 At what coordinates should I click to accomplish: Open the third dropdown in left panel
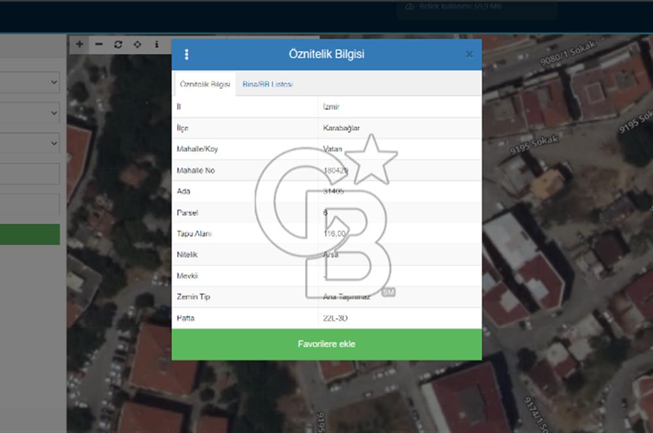29,143
